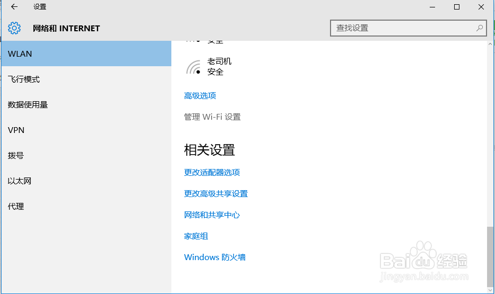Image resolution: width=495 pixels, height=294 pixels.
Task: Open 拨号 settings
Action: pyautogui.click(x=86, y=155)
